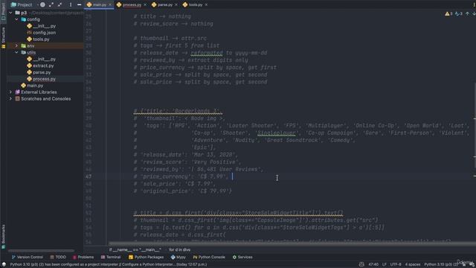
Task: Click line number 47 in the gutter
Action: (x=89, y=176)
